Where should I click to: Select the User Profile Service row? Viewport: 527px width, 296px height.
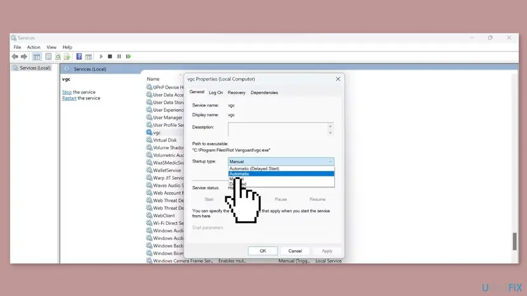point(165,125)
